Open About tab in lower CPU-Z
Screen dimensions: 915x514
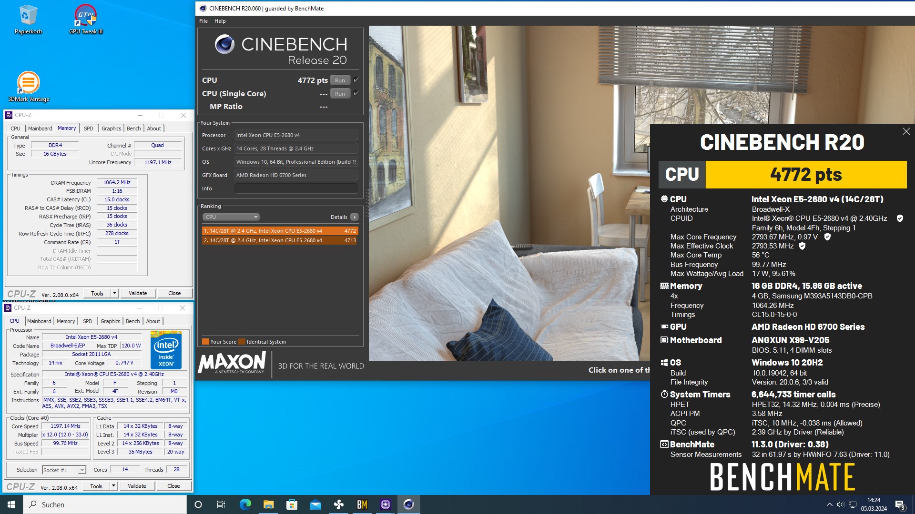pyautogui.click(x=153, y=321)
